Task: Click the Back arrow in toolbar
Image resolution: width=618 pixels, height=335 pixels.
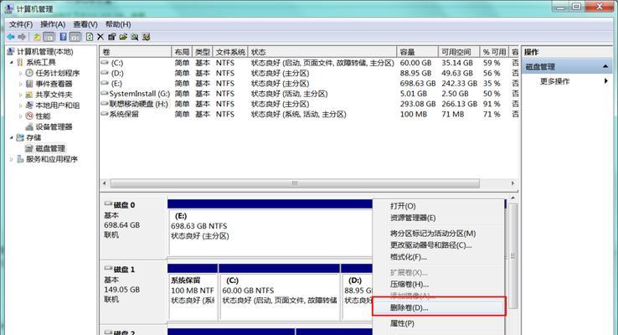Action: coord(11,37)
